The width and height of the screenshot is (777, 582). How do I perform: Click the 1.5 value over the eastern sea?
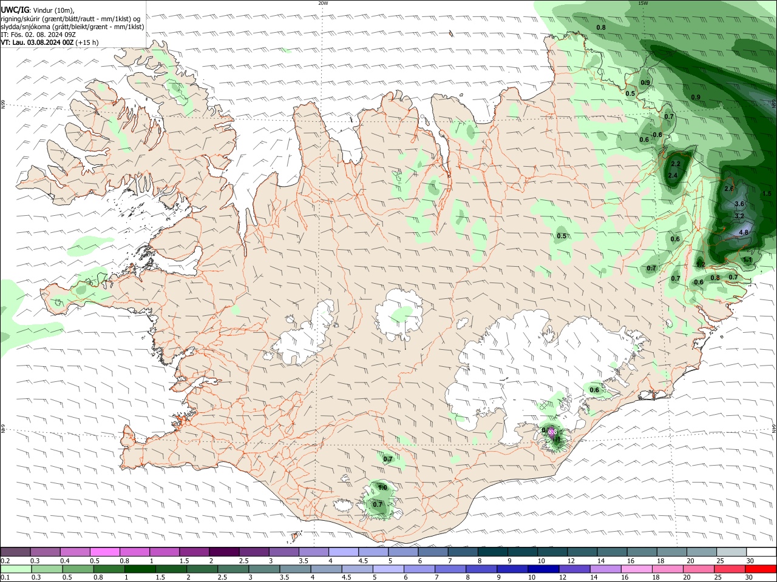pos(767,194)
